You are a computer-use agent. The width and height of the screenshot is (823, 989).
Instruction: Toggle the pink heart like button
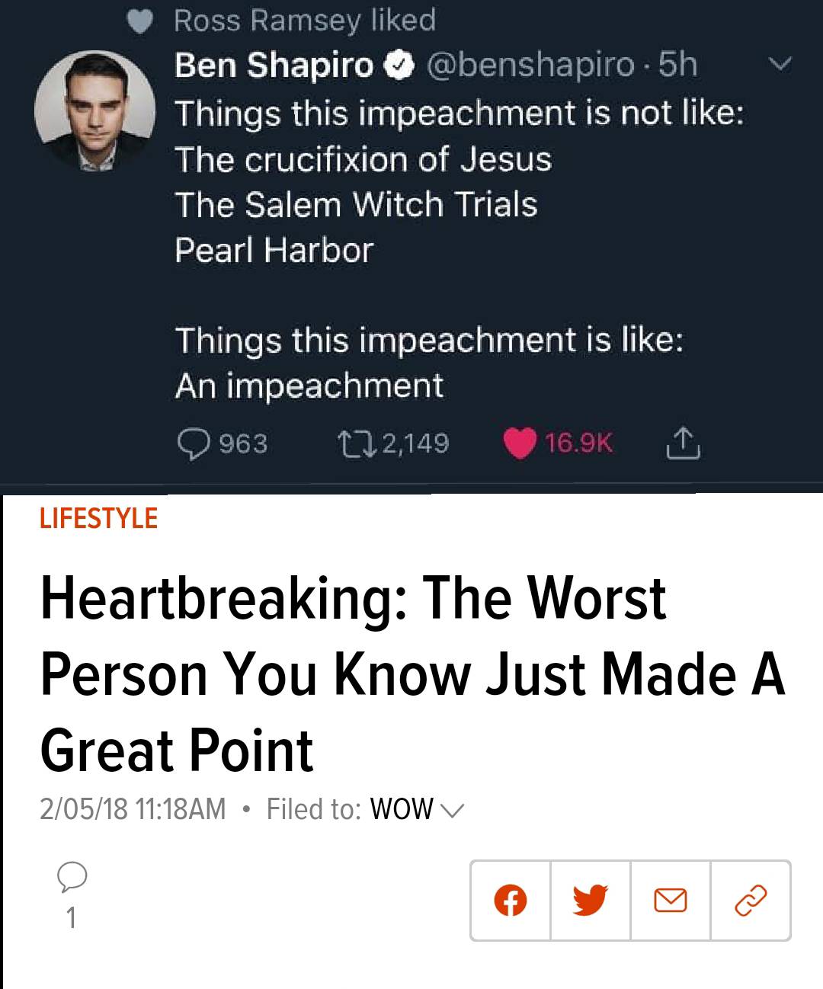(x=520, y=443)
